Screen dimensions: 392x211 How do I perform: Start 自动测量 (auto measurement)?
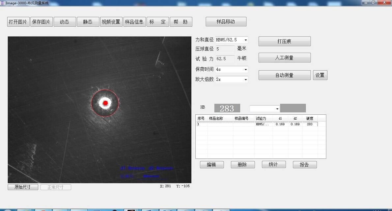tap(284, 75)
